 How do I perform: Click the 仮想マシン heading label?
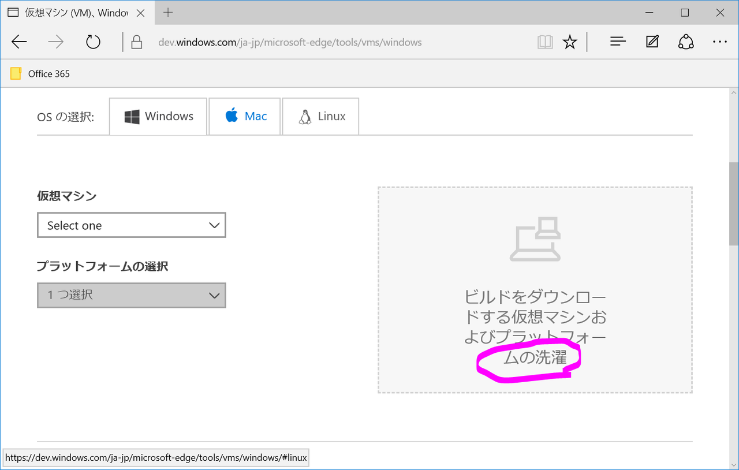coord(67,196)
